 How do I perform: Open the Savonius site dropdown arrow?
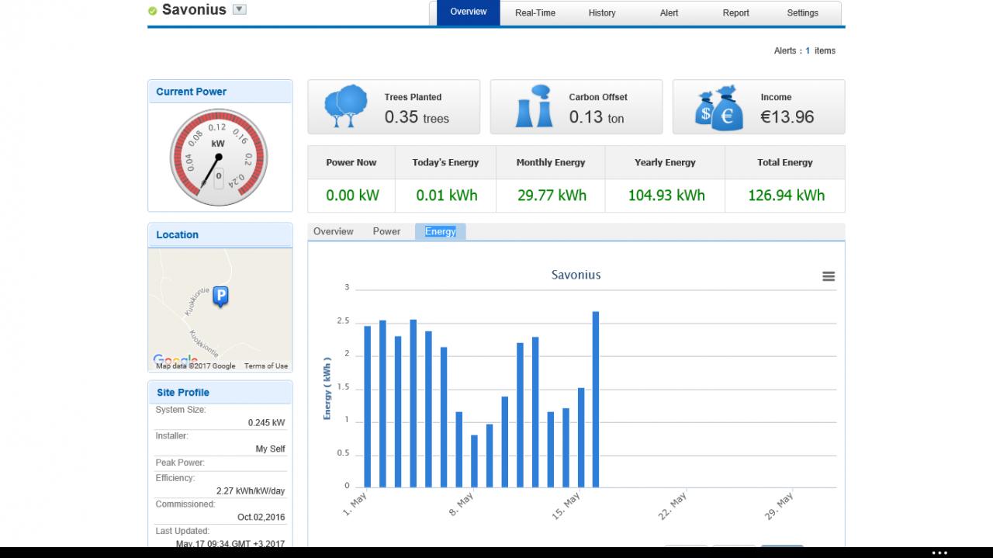pos(240,10)
